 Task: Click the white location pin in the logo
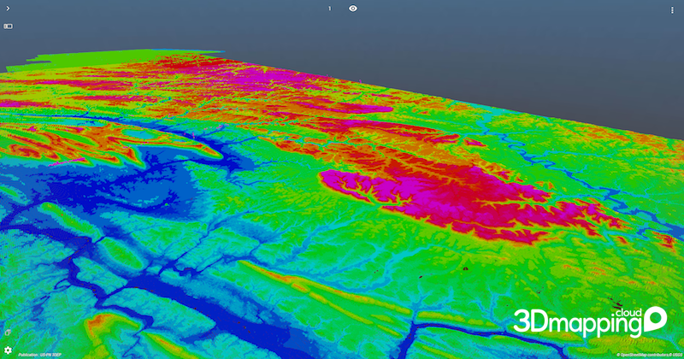(x=656, y=319)
